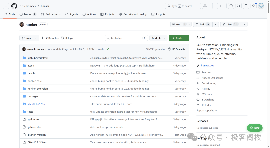This screenshot has height=148, width=270.
Task: Open the .gitmodules file
Action: tap(34, 127)
